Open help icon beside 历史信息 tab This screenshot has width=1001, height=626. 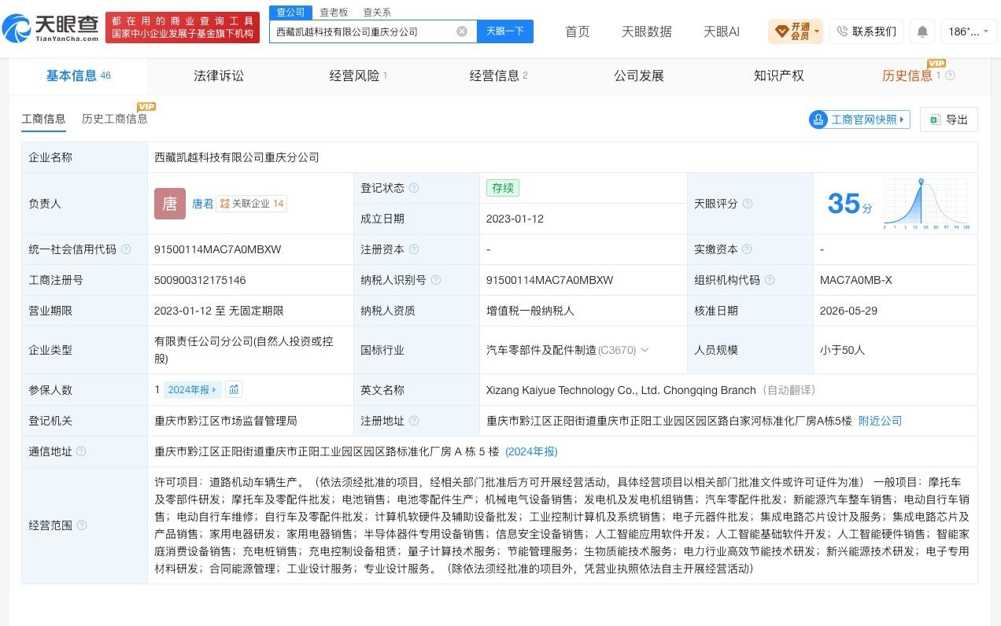(x=950, y=75)
